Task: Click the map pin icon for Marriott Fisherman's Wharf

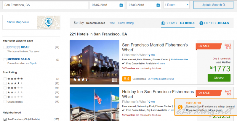Action: click(x=149, y=55)
